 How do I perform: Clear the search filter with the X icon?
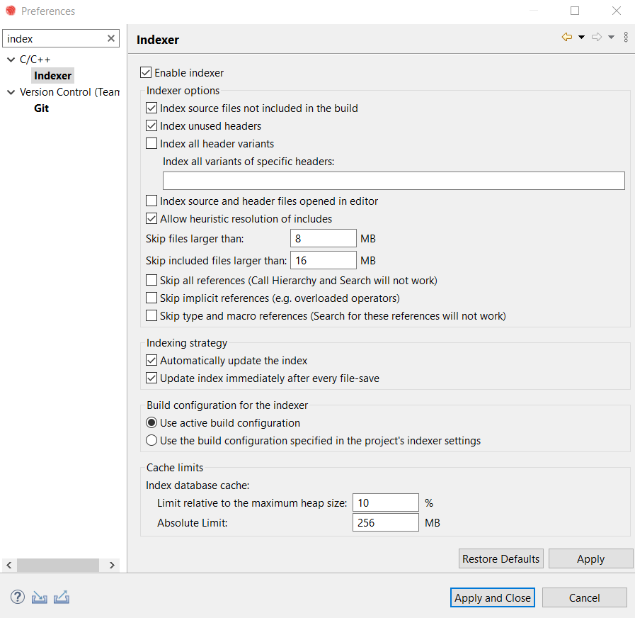point(113,38)
